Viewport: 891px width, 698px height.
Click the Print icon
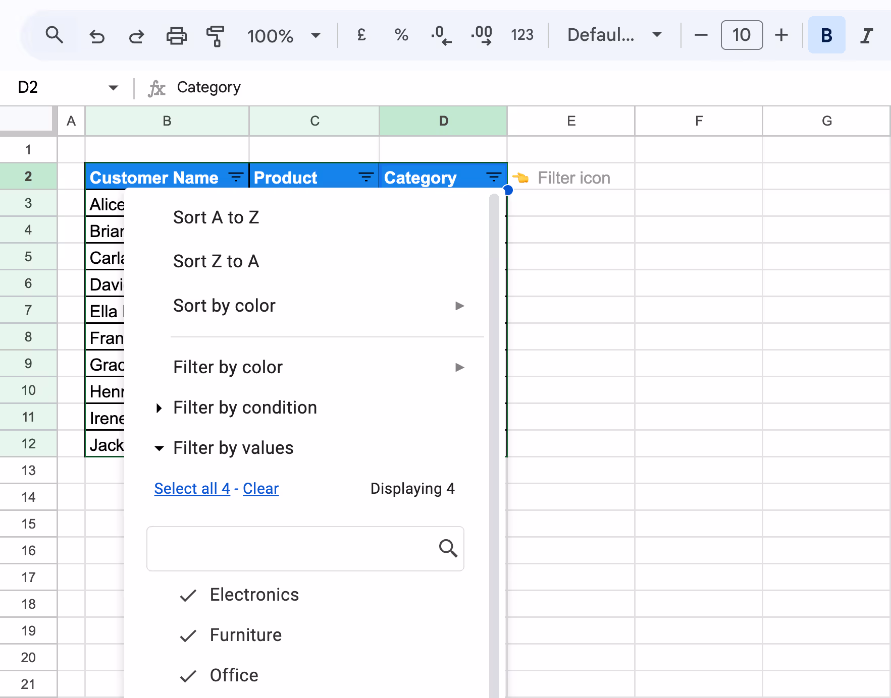(x=176, y=35)
